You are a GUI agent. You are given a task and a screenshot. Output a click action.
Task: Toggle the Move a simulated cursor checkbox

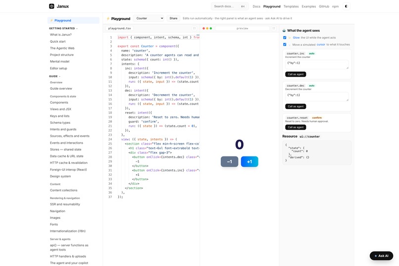tap(285, 44)
